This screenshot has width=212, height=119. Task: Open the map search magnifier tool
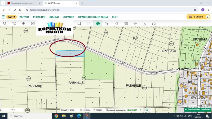[x=5, y=24]
